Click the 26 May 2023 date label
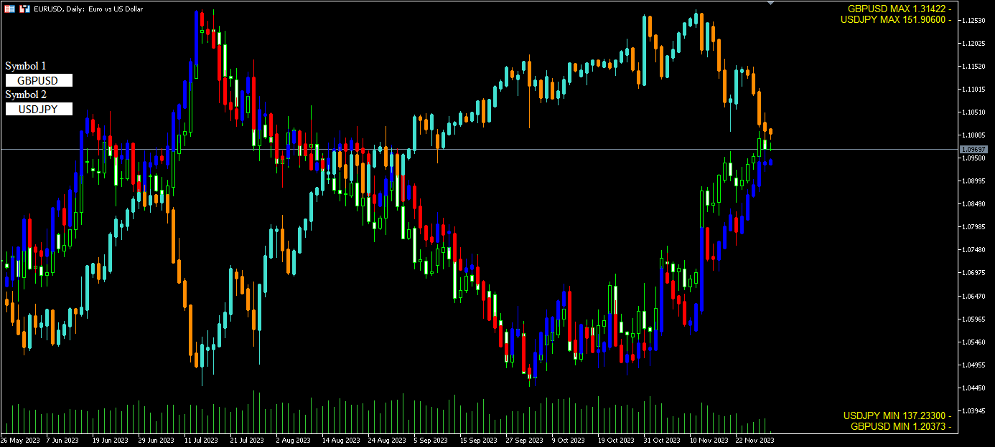 [x=20, y=441]
